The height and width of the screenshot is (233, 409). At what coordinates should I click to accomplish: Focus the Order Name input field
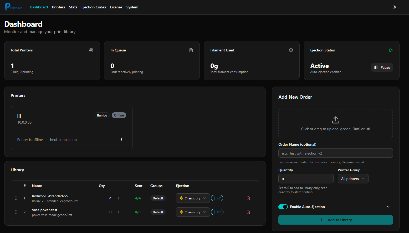335,153
